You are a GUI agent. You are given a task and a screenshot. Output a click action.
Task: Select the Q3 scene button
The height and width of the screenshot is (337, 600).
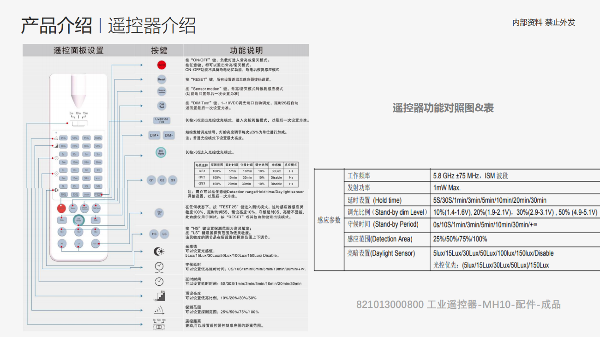(172, 180)
